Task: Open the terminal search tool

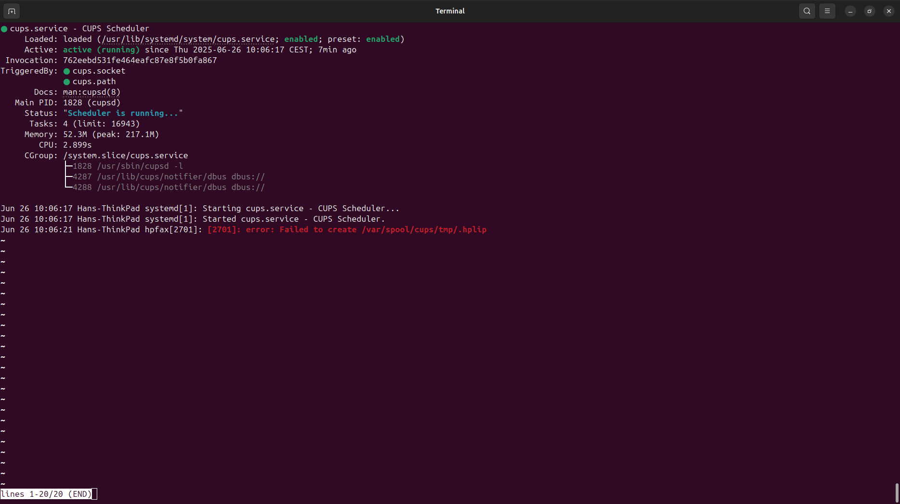Action: pos(807,11)
